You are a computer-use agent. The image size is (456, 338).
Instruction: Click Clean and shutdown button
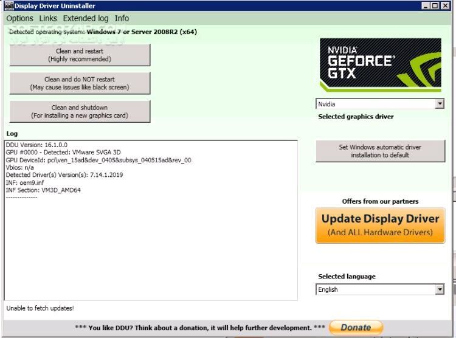80,111
